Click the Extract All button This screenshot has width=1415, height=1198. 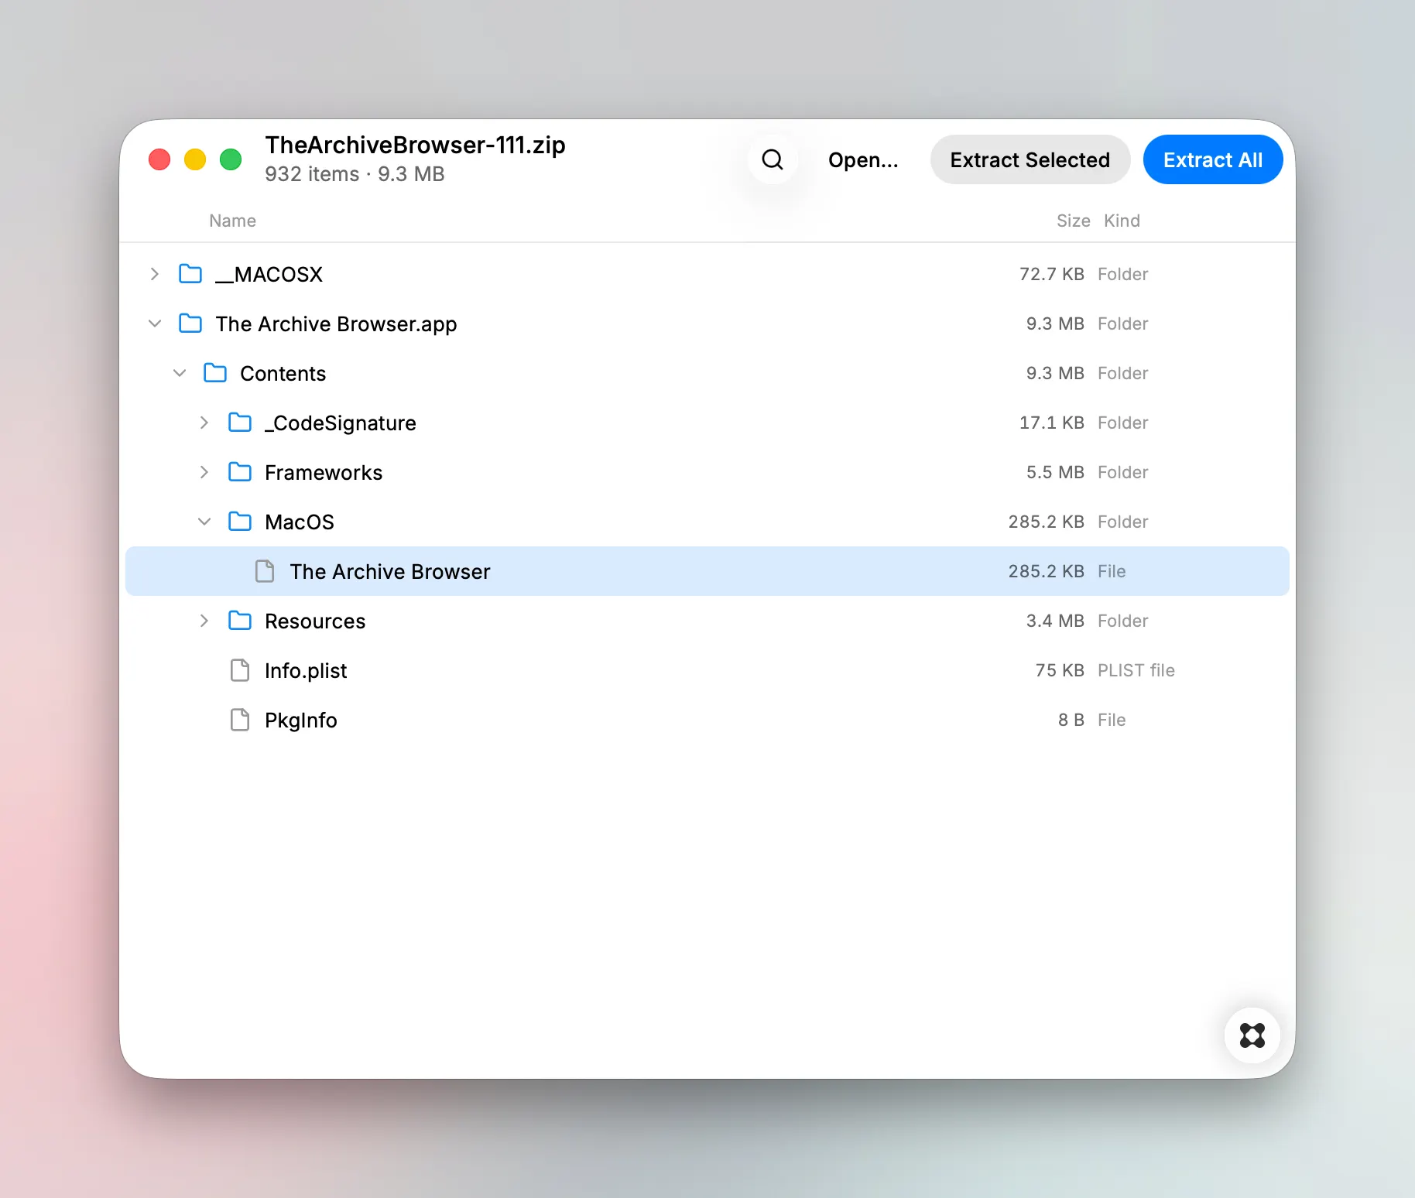tap(1213, 160)
